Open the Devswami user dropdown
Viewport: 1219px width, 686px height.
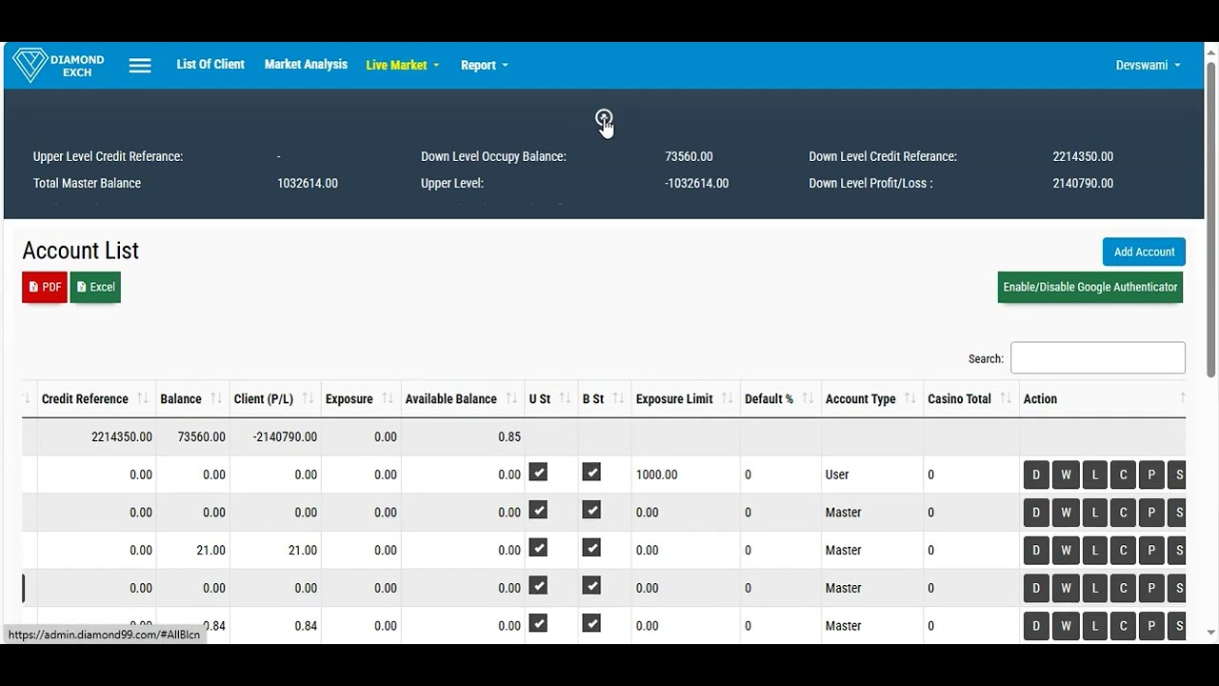1149,66
